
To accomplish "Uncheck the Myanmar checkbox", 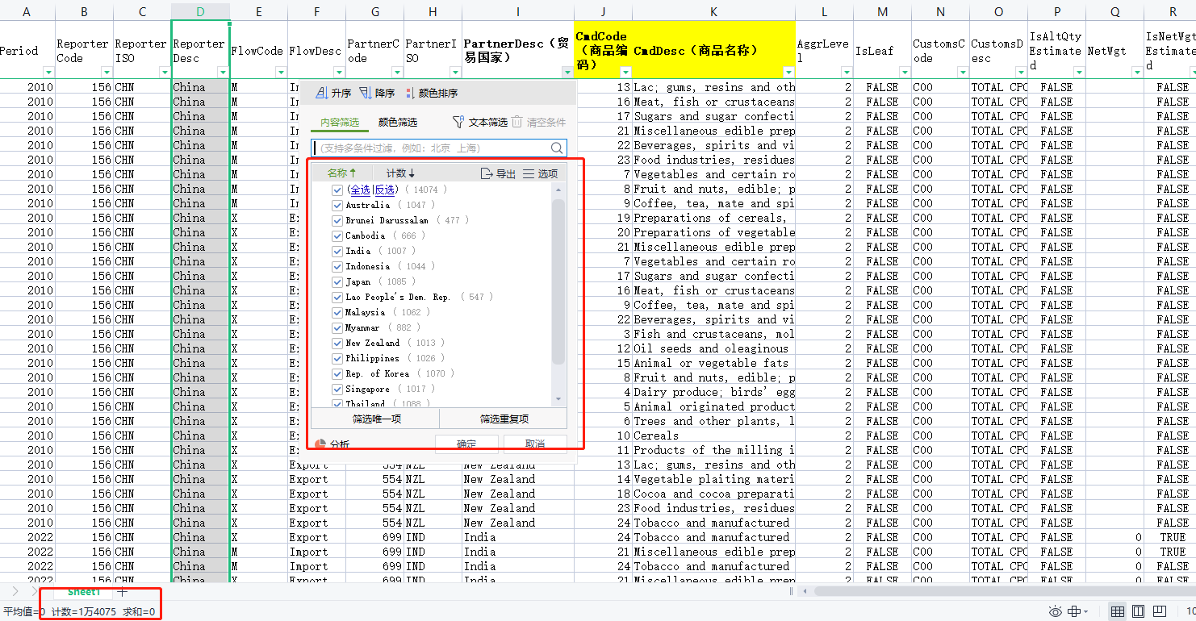I will 338,327.
